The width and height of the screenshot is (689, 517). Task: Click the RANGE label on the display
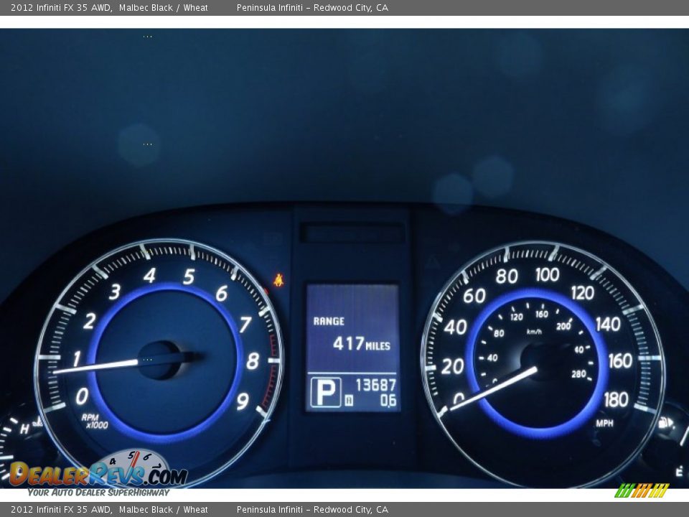(329, 322)
